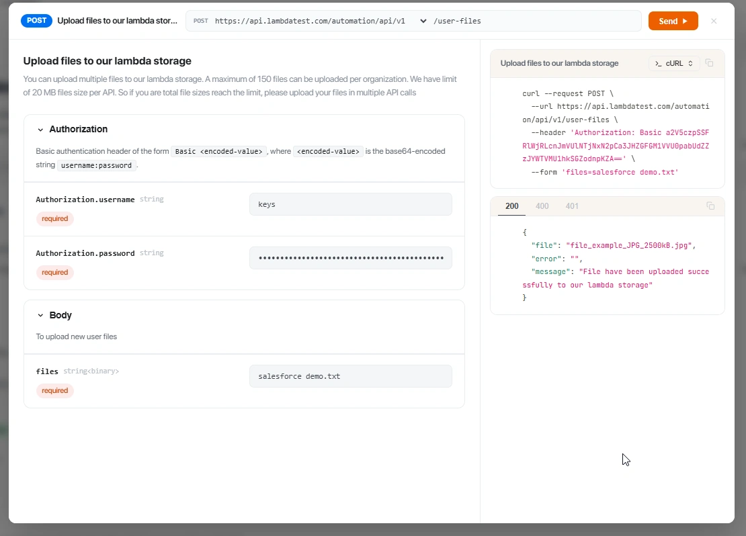
Task: Edit the Authorization username field
Action: [x=351, y=204]
